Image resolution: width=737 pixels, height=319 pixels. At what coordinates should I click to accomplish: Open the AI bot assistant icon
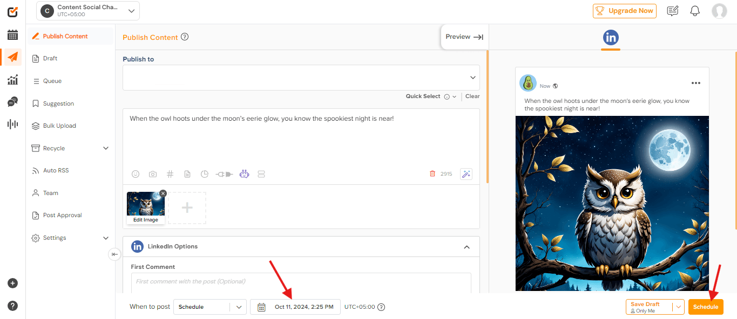(244, 174)
